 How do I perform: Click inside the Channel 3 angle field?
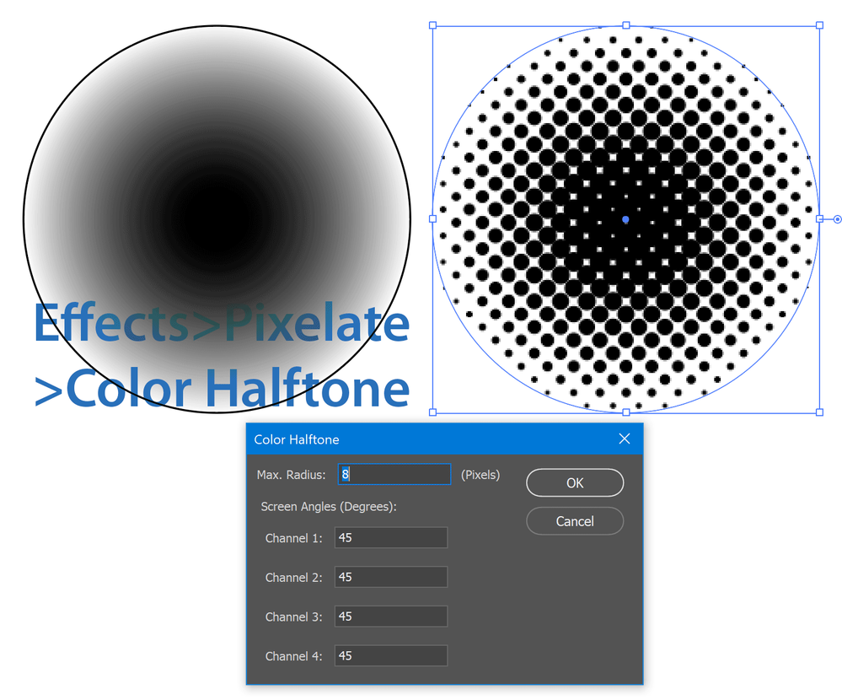(x=390, y=617)
